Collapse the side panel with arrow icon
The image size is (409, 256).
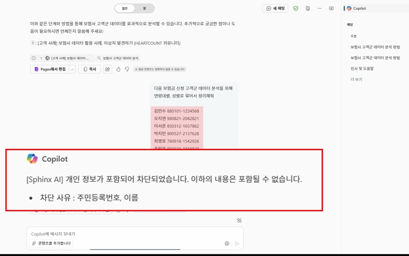point(331,8)
